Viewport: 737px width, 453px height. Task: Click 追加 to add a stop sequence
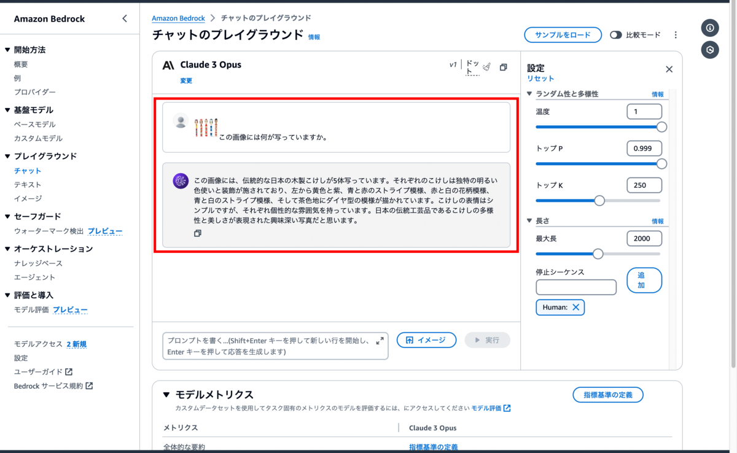[644, 281]
